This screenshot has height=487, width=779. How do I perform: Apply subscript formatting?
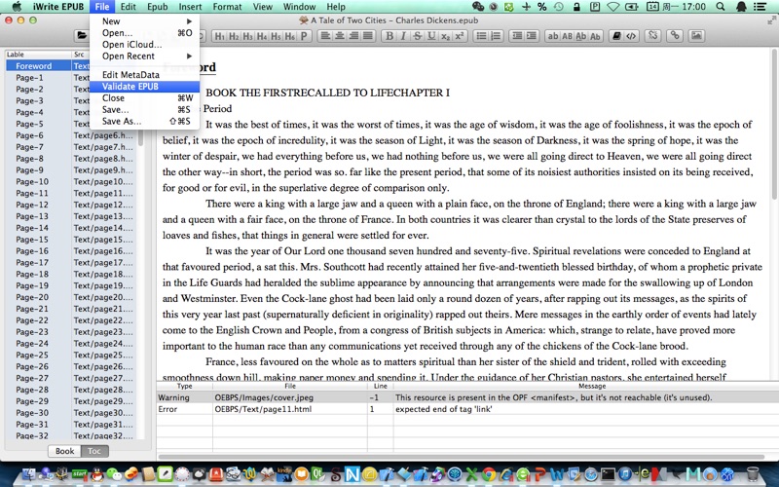446,36
